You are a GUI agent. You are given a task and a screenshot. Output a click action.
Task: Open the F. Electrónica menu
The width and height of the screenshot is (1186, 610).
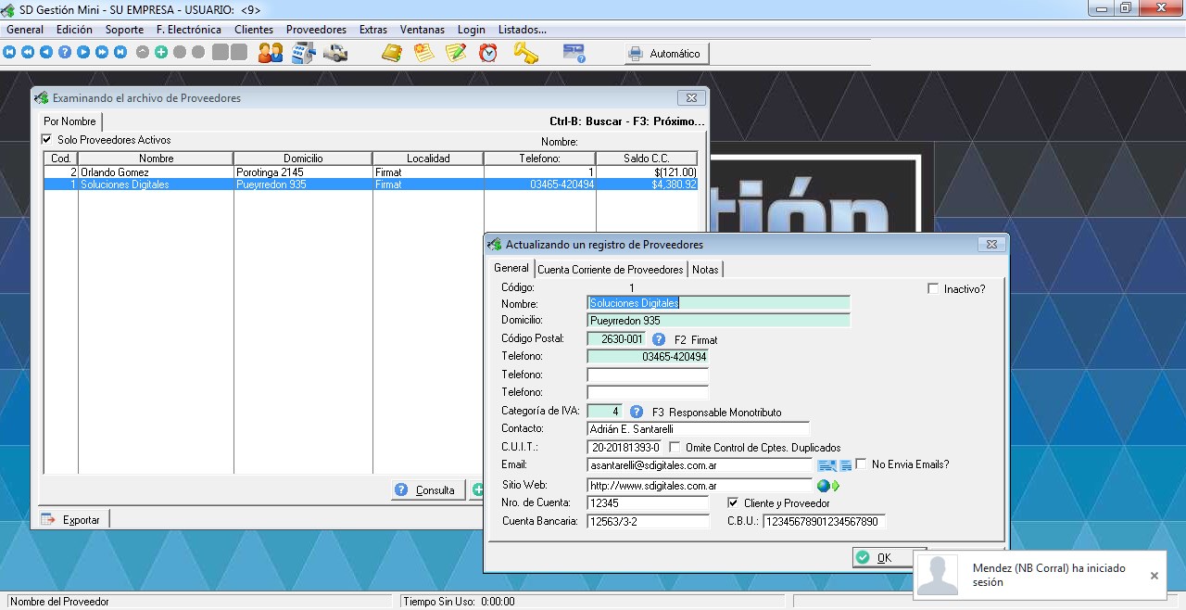189,30
